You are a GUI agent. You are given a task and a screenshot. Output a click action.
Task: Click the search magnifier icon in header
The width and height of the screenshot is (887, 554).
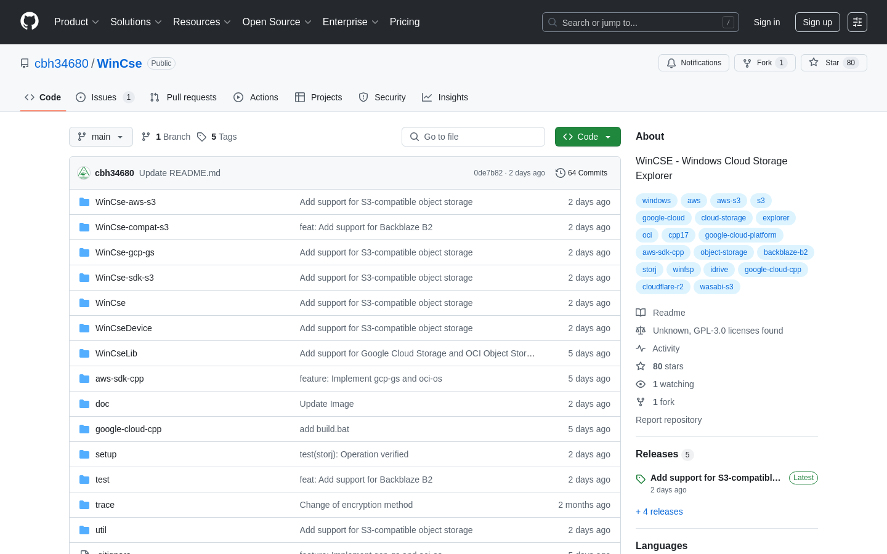coord(553,22)
